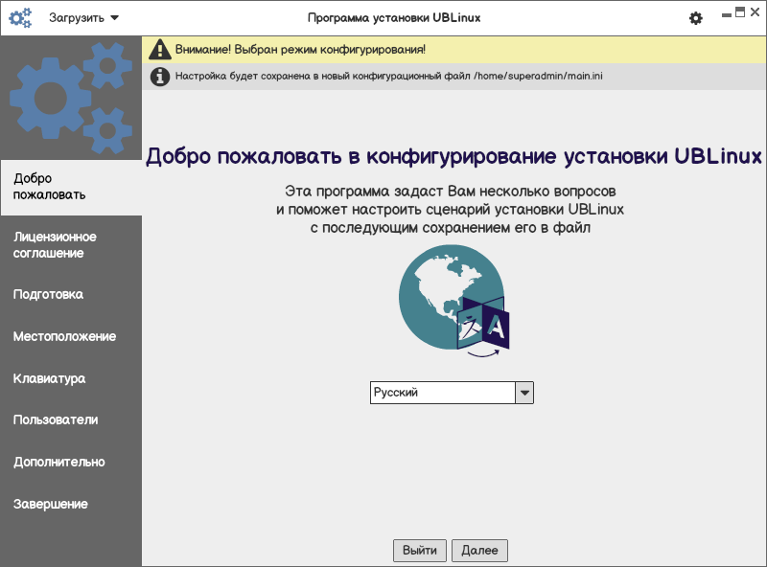Click the Выйти button
Image resolution: width=767 pixels, height=567 pixels.
(420, 551)
